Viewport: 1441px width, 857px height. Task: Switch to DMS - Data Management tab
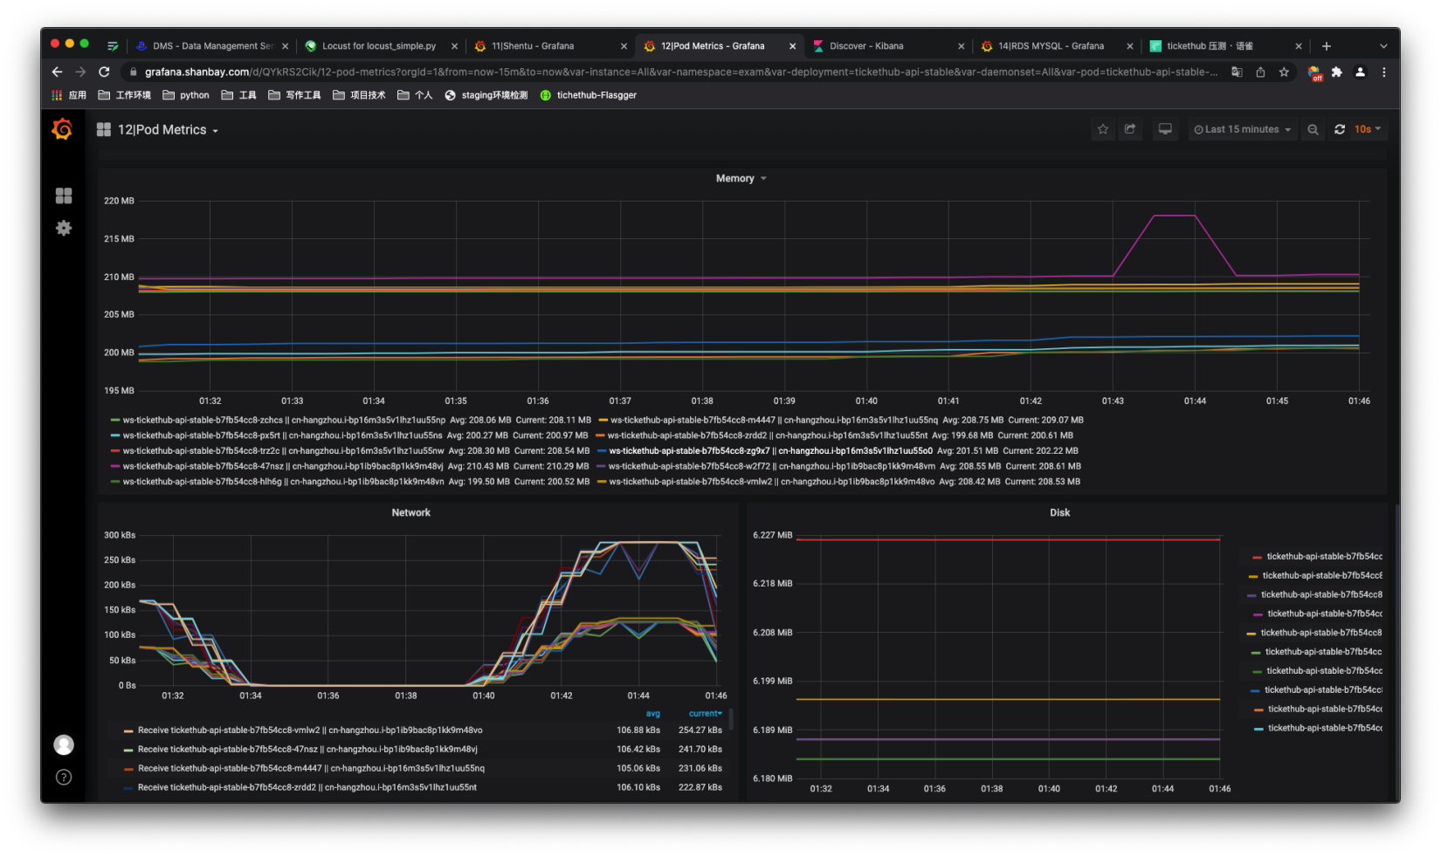(x=212, y=46)
